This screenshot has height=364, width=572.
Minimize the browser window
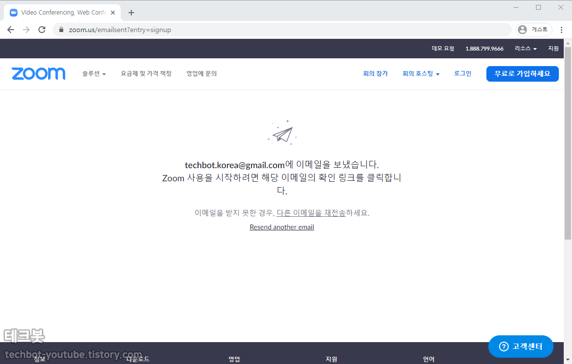click(x=516, y=7)
